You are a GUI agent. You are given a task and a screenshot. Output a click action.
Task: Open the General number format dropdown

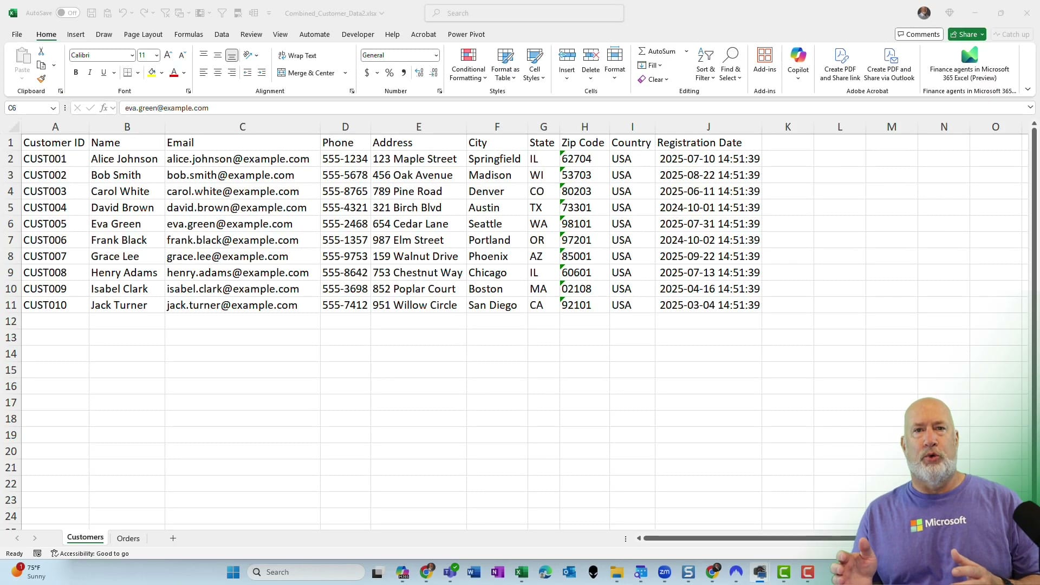(435, 55)
